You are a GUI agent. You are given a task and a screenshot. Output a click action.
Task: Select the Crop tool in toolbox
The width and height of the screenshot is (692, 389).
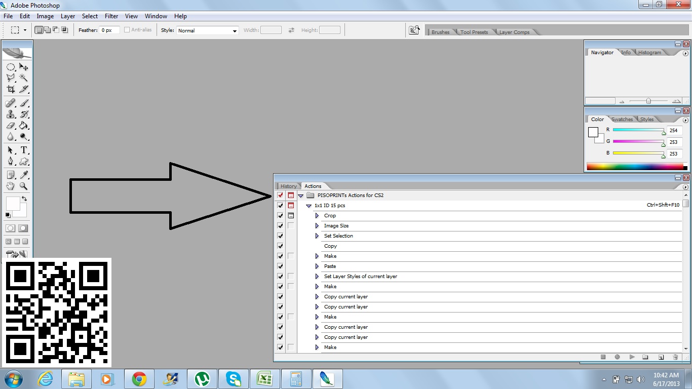click(11, 89)
